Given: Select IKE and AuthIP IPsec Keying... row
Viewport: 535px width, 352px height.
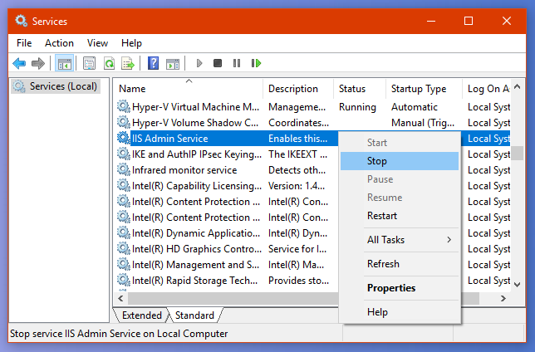Looking at the screenshot, I should pos(227,154).
